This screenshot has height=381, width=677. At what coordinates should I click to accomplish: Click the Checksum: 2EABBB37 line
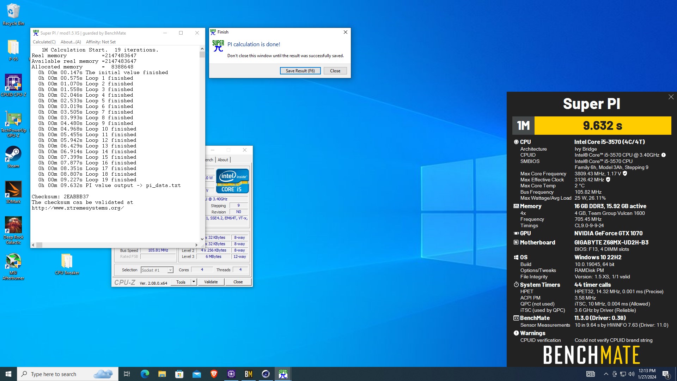pyautogui.click(x=60, y=196)
